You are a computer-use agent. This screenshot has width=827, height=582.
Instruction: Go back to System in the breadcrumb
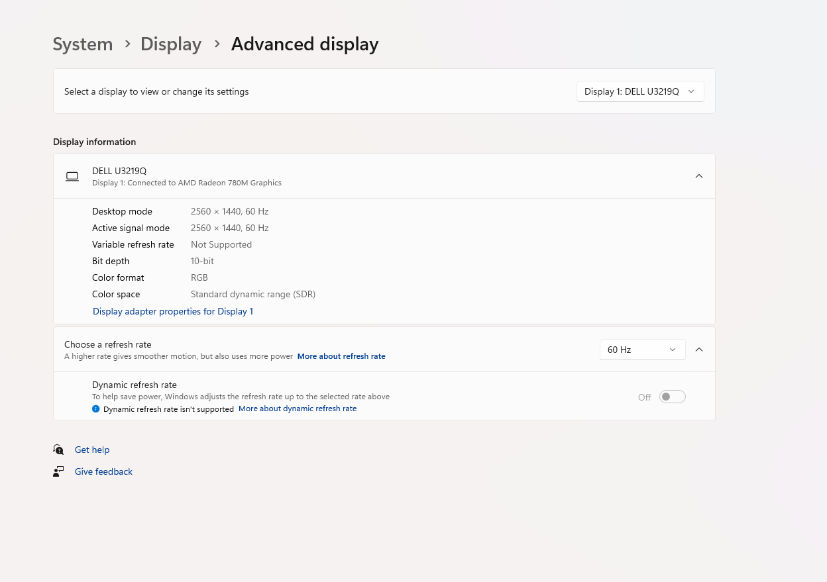point(83,44)
